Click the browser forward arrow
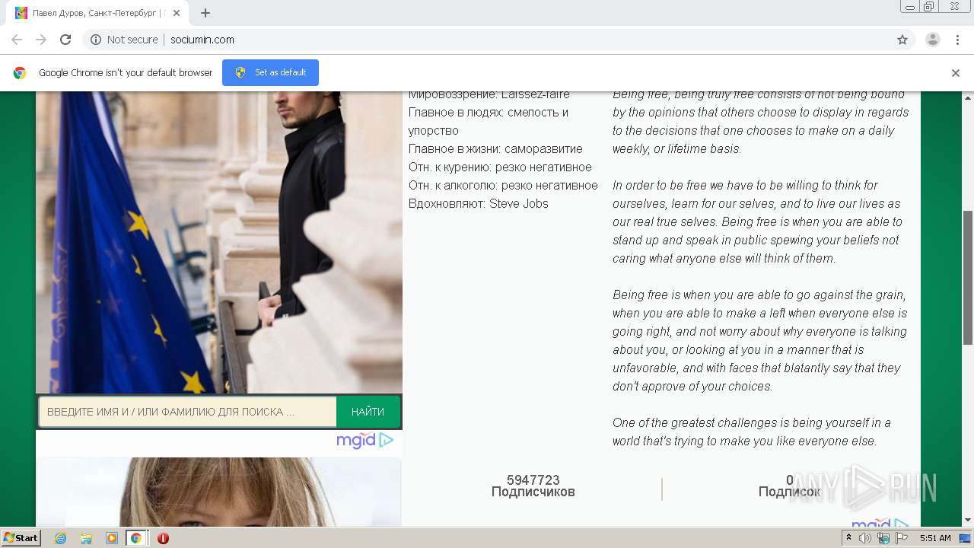The image size is (974, 548). 41,40
